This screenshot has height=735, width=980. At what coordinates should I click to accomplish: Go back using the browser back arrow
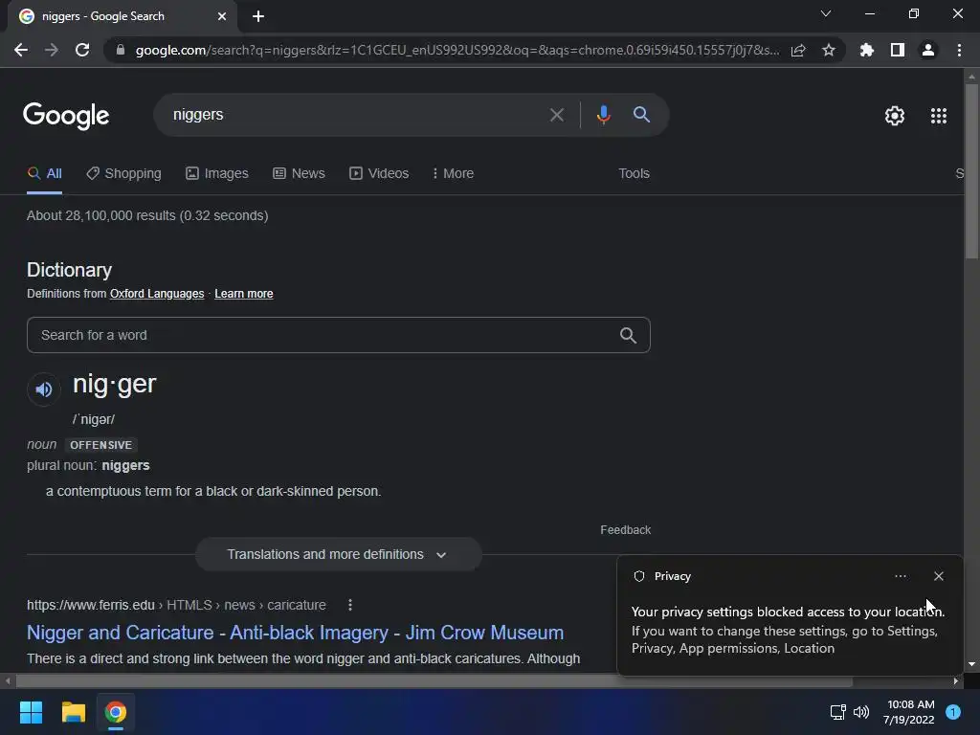(x=21, y=50)
